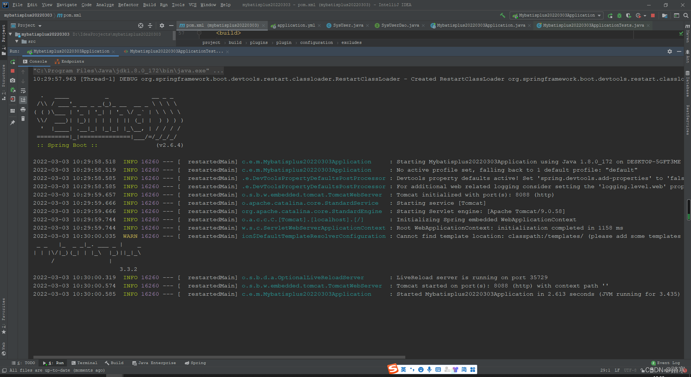Open Run Anything icon
The height and width of the screenshot is (377, 691).
point(677,15)
